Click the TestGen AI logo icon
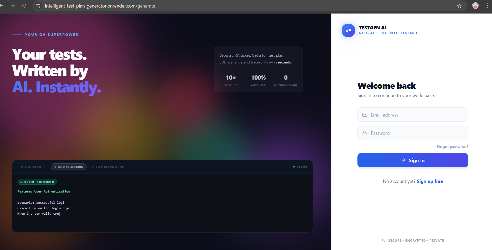Image resolution: width=492 pixels, height=250 pixels. pyautogui.click(x=348, y=30)
